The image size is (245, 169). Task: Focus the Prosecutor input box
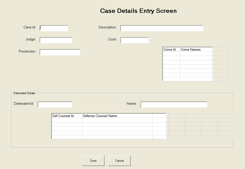(x=60, y=52)
